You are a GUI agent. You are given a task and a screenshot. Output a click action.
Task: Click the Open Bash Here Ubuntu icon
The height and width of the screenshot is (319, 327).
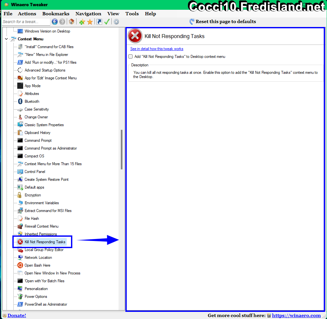[20, 265]
